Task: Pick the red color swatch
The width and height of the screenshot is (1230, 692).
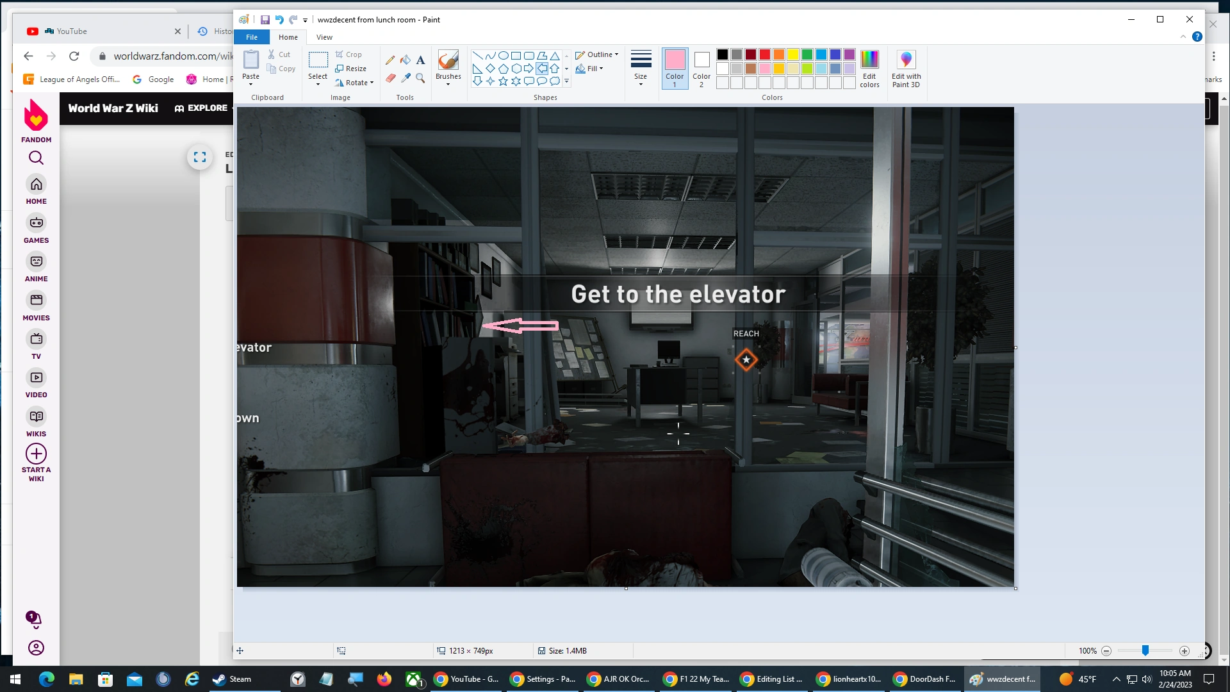Action: (x=765, y=54)
